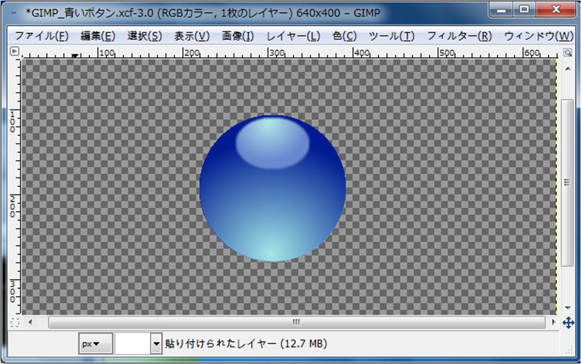Expand the zoom level dropdown arrow
The width and height of the screenshot is (581, 364).
tap(157, 344)
